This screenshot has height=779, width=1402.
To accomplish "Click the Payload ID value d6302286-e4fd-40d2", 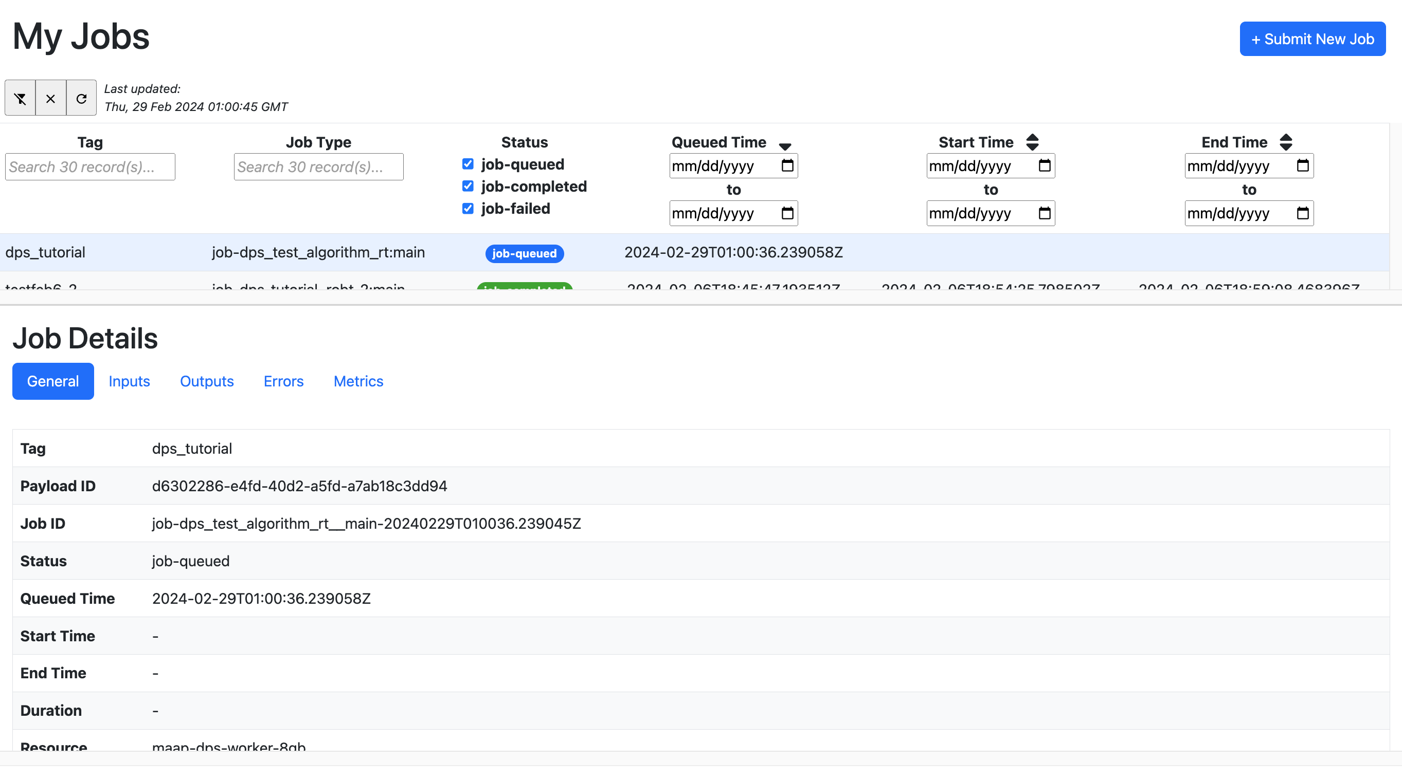I will (x=299, y=486).
